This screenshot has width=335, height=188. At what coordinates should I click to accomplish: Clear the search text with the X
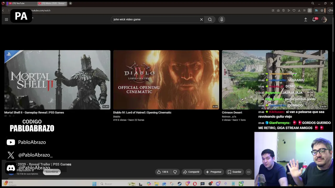point(202,19)
